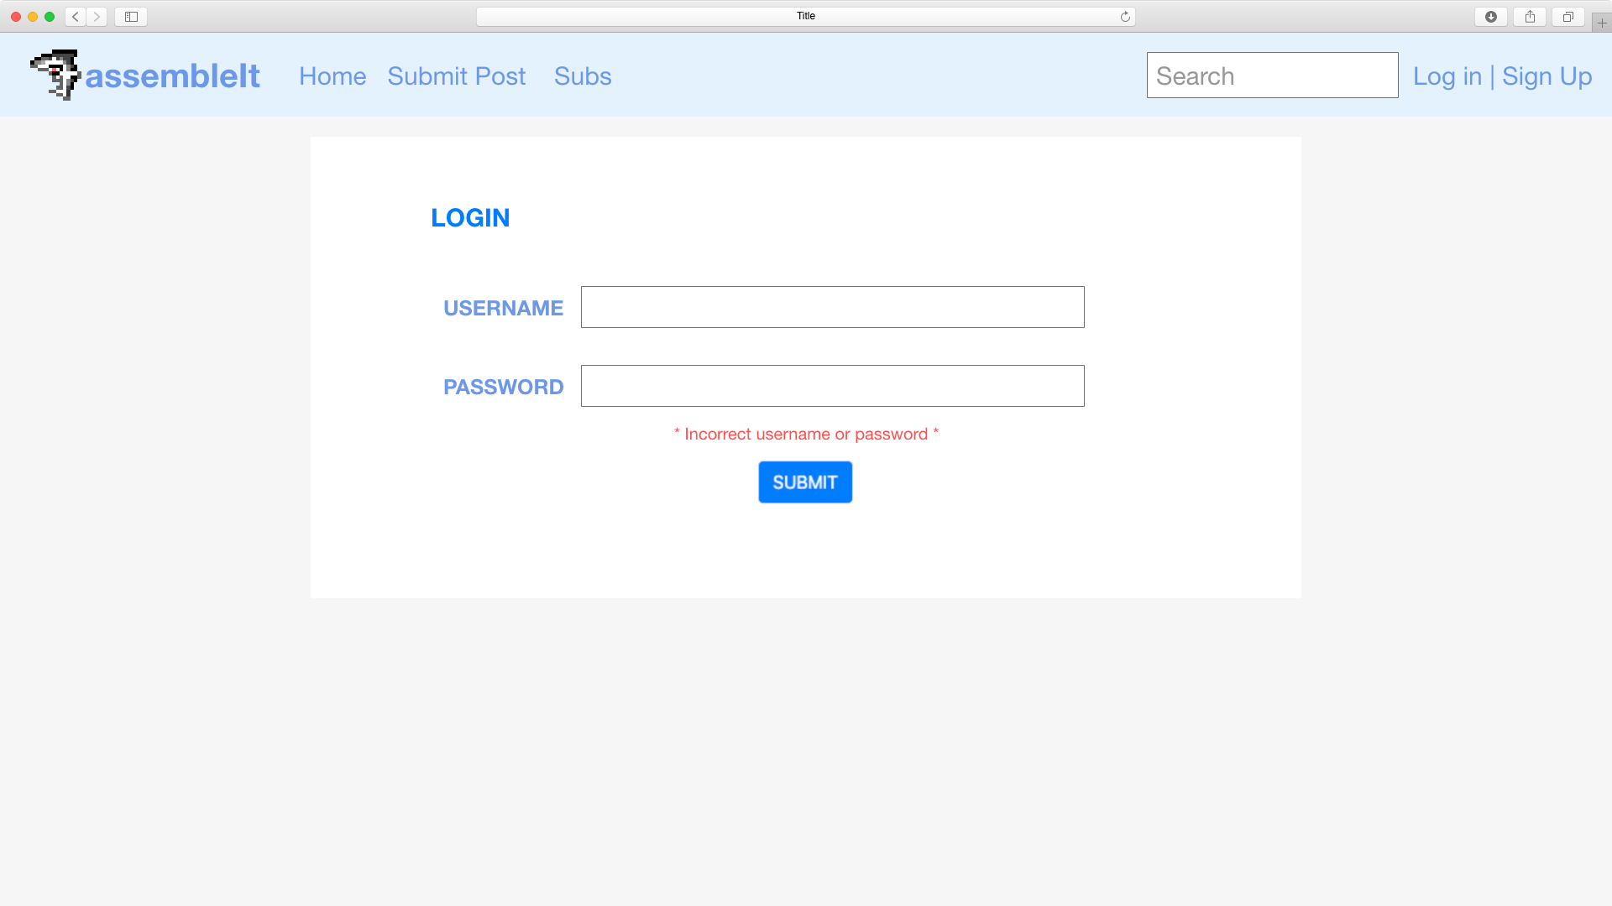Minimize the window with the yellow button
The height and width of the screenshot is (906, 1612).
[x=33, y=17]
